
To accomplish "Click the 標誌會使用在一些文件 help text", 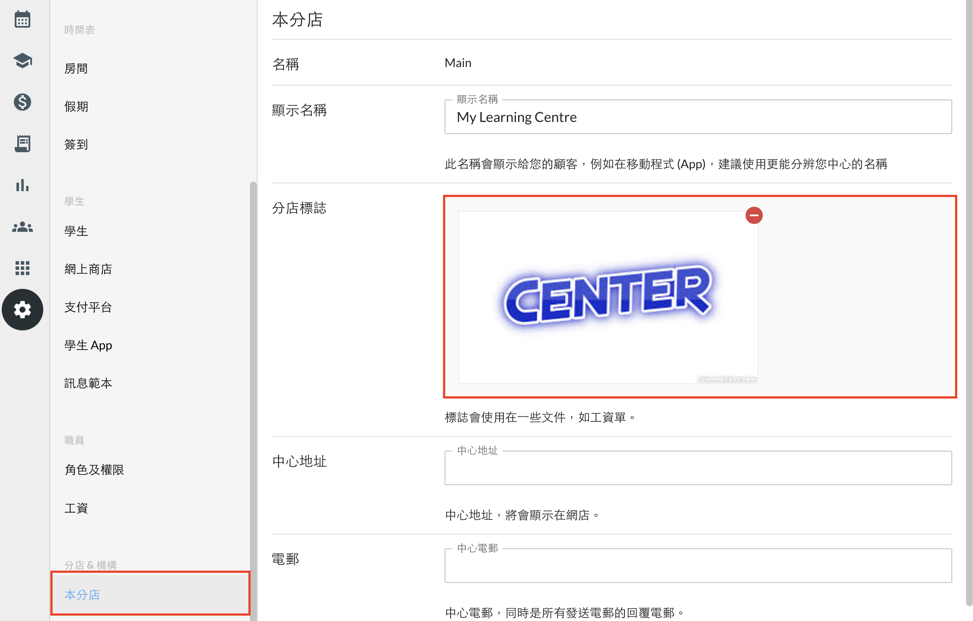I will click(x=540, y=417).
